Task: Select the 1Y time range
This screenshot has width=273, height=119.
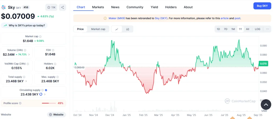Action: coord(240,29)
